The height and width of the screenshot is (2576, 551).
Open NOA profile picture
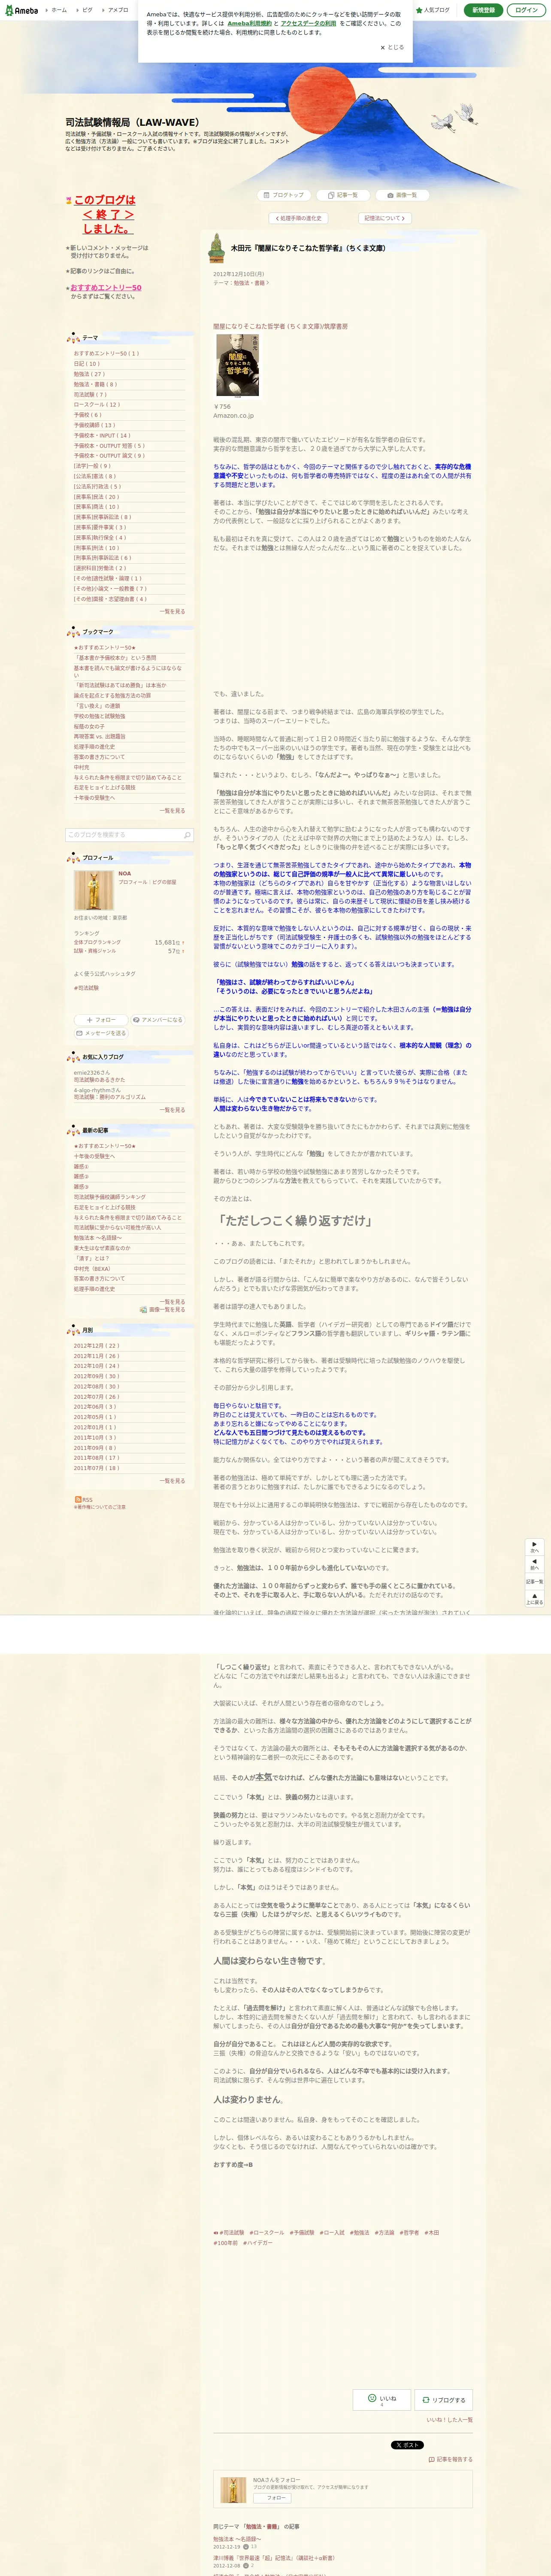pyautogui.click(x=93, y=890)
